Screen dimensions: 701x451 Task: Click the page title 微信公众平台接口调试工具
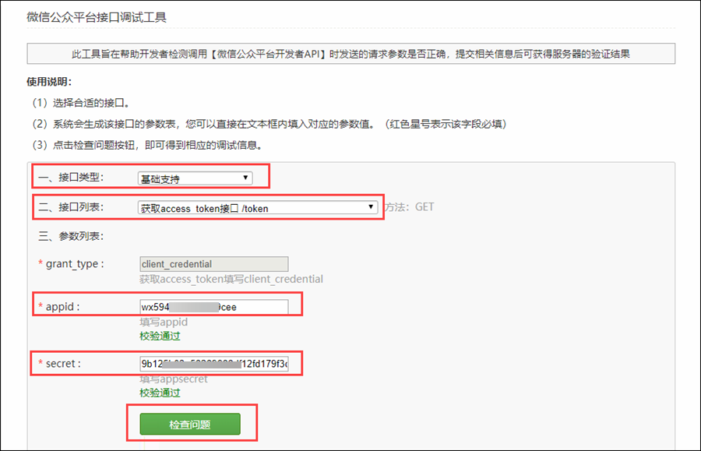[97, 17]
